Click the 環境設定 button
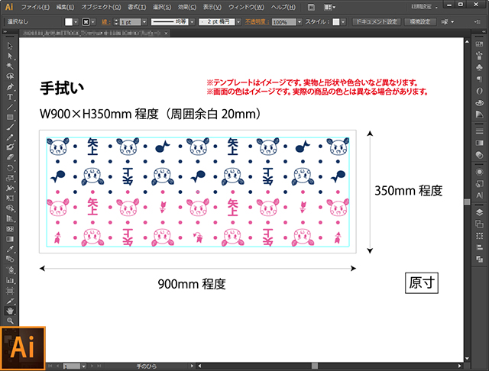Screen dimensions: 489x371 (x=421, y=22)
